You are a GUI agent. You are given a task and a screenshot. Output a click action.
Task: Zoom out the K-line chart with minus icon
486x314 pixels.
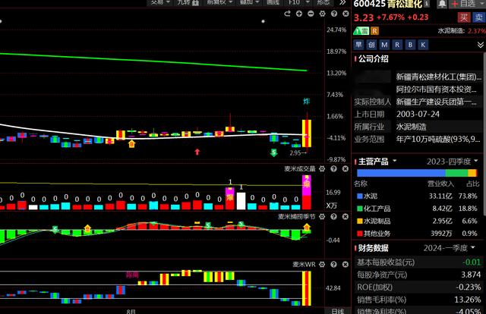[311, 14]
